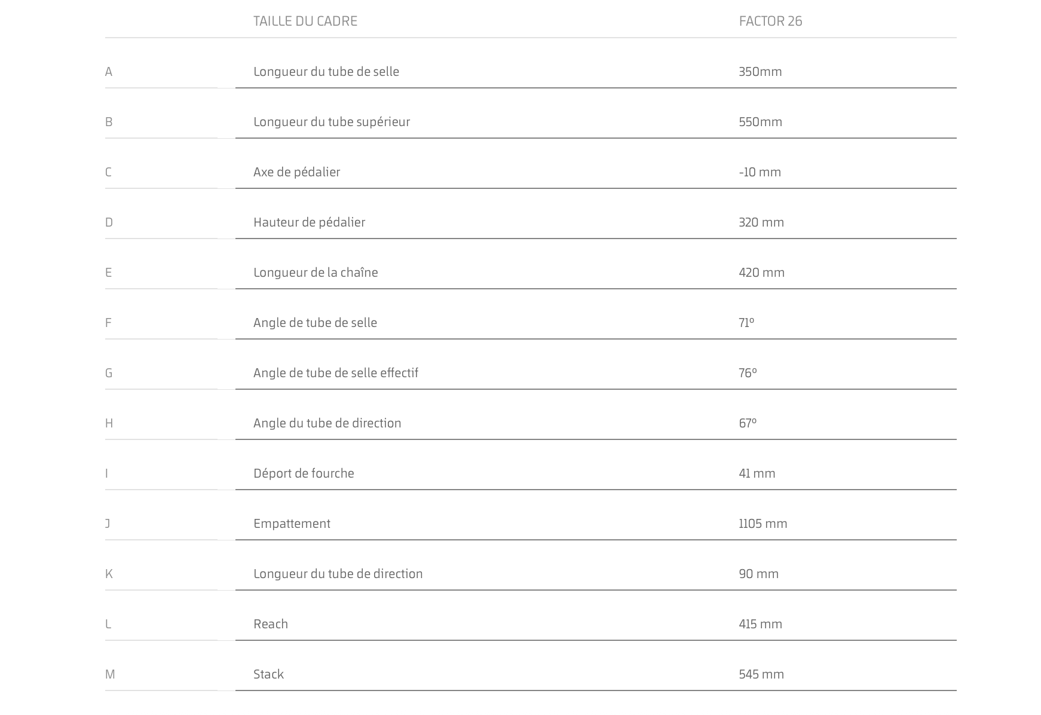Image resolution: width=1041 pixels, height=715 pixels.
Task: Click the 'Reach' row label
Action: (x=270, y=624)
